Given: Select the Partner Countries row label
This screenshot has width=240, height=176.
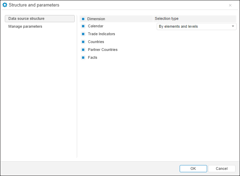Looking at the screenshot, I should (103, 50).
